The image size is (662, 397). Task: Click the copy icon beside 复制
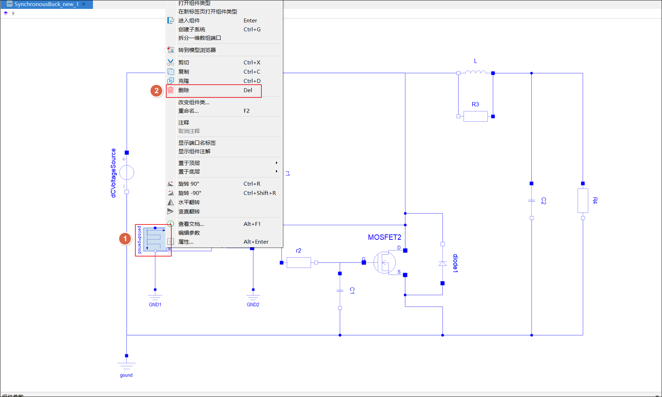pyautogui.click(x=171, y=72)
